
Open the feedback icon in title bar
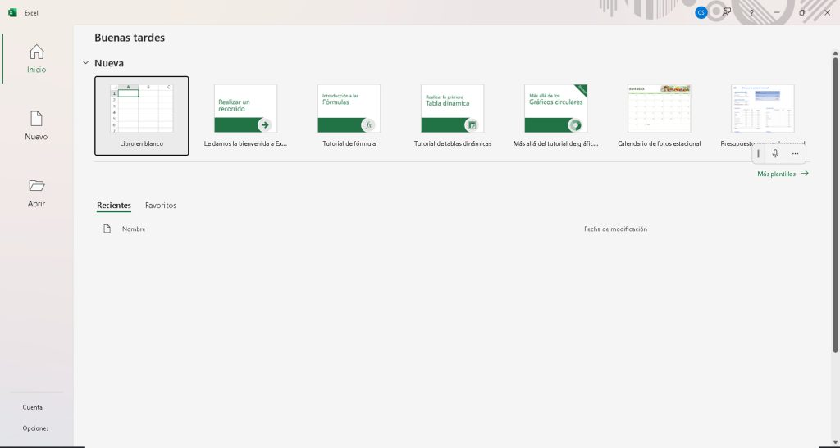click(727, 12)
